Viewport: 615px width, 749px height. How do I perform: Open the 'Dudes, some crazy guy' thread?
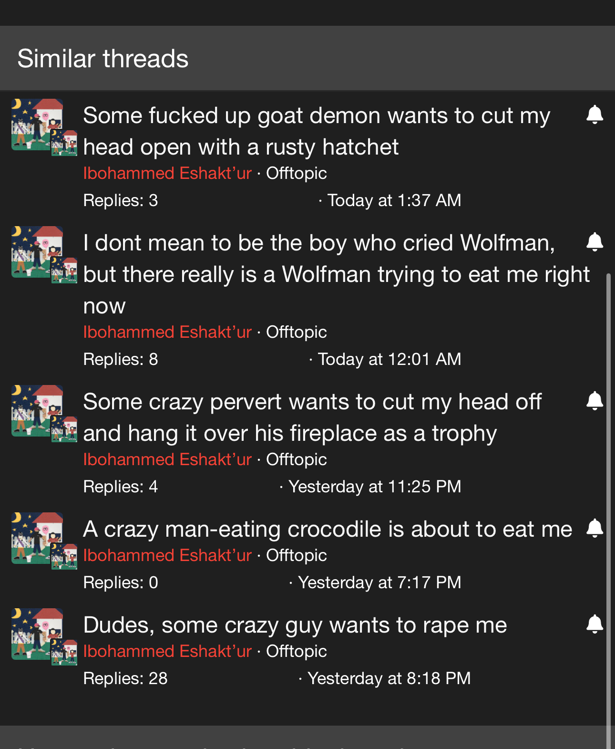295,625
